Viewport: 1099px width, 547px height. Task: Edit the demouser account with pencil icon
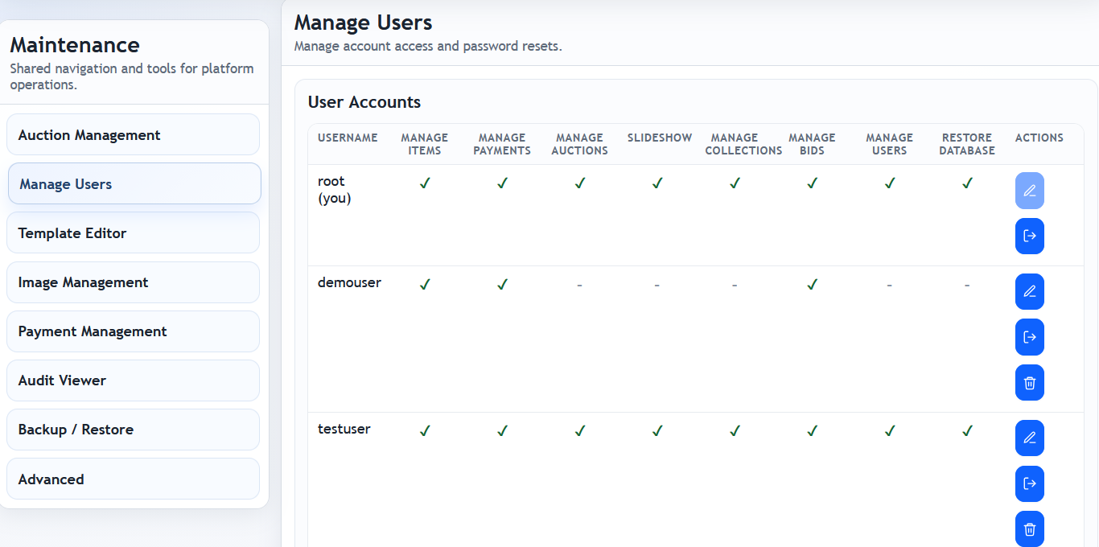point(1030,291)
